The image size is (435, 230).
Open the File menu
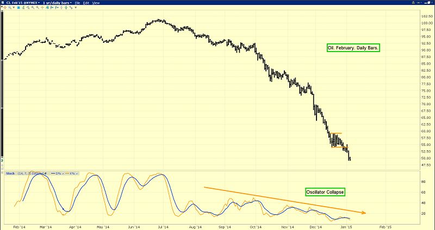pos(77,3)
